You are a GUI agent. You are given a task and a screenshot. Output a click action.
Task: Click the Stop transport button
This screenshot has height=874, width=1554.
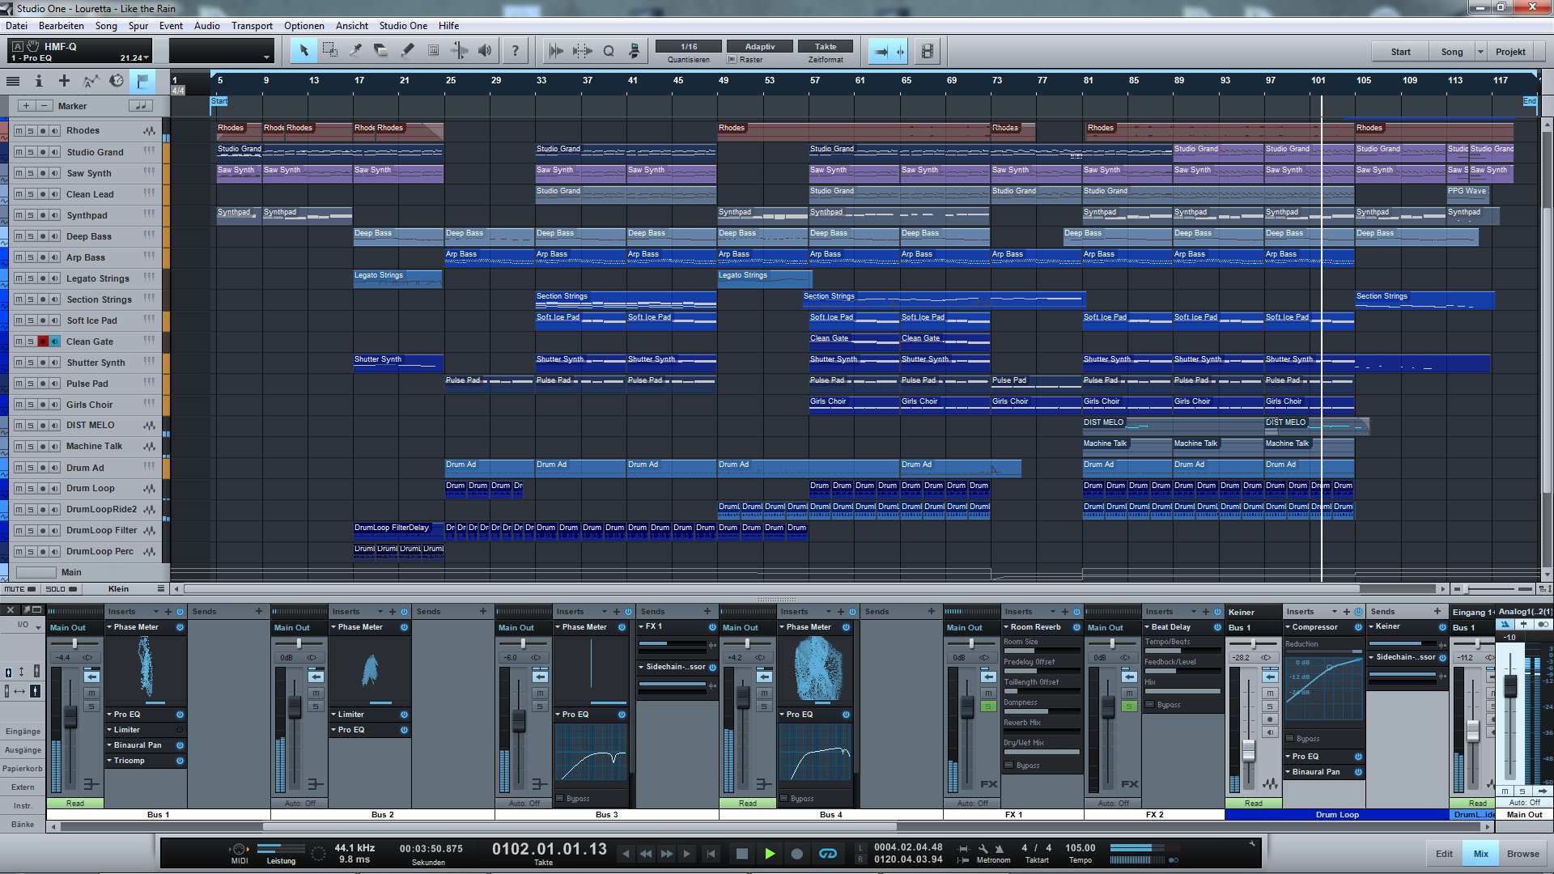(741, 853)
